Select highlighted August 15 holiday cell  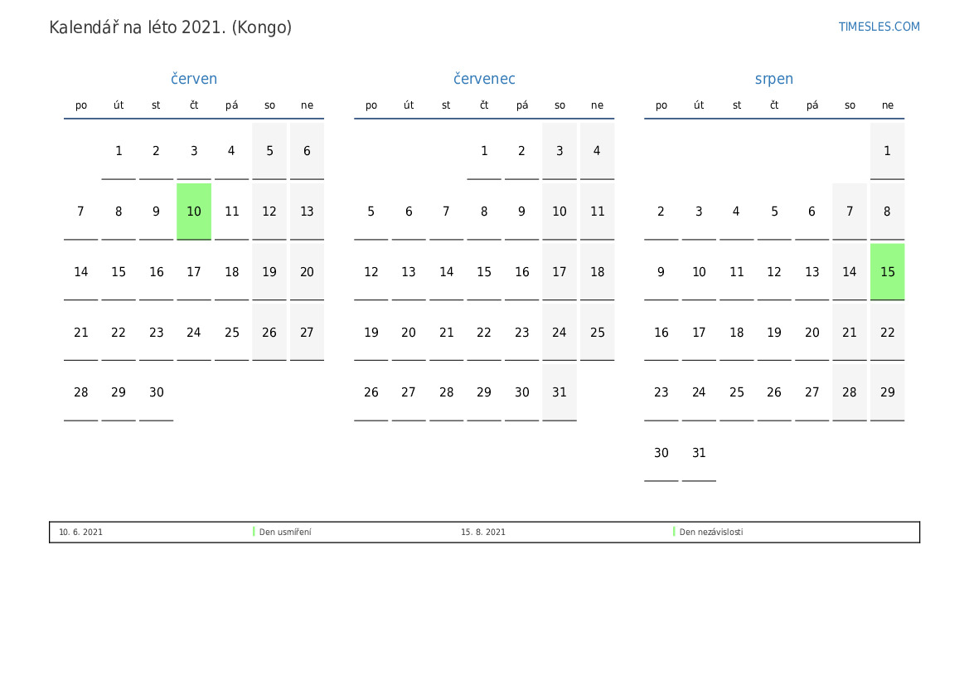(x=887, y=272)
